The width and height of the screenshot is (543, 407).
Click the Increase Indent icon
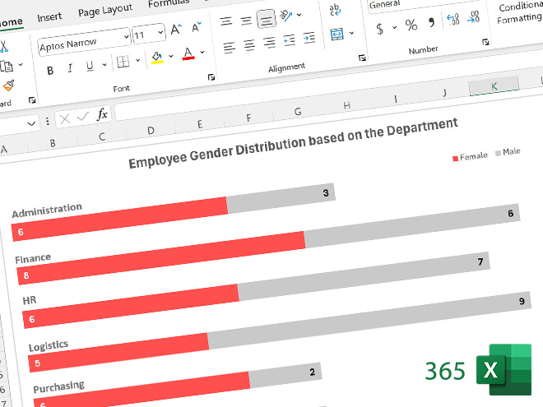coord(309,38)
